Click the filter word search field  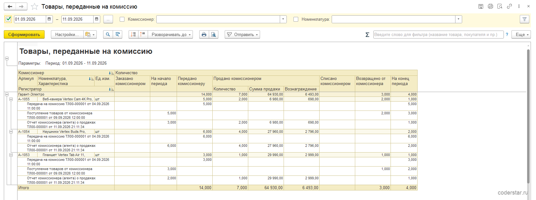pos(438,34)
